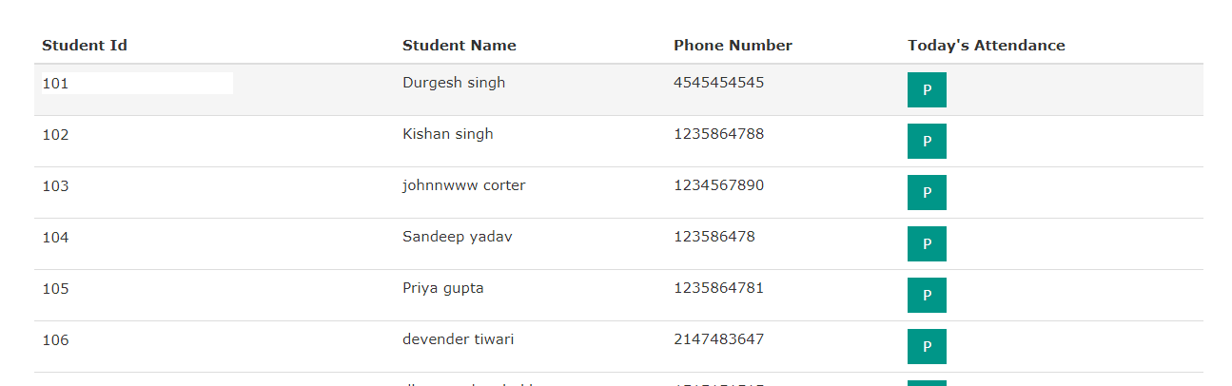Click the Today's Attendance column header
Screen dimensions: 1232x386
987,46
